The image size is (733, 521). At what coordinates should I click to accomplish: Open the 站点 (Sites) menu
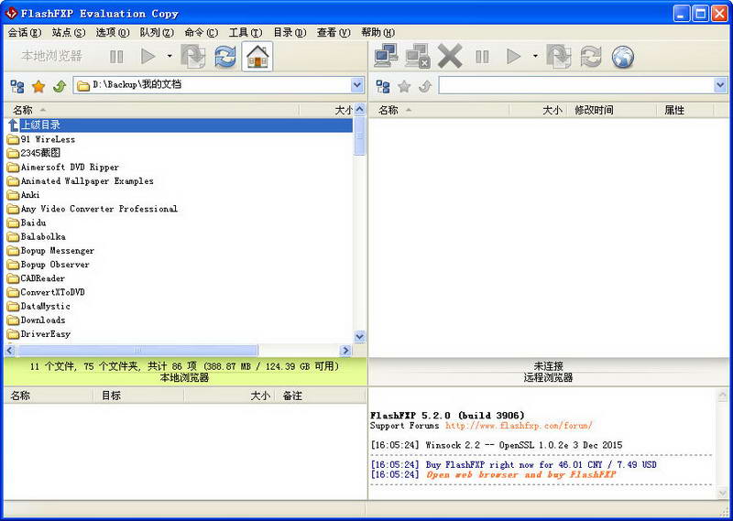pos(68,33)
